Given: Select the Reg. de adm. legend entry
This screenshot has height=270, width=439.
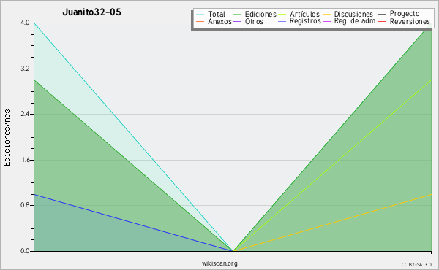Looking at the screenshot, I should click(x=356, y=21).
